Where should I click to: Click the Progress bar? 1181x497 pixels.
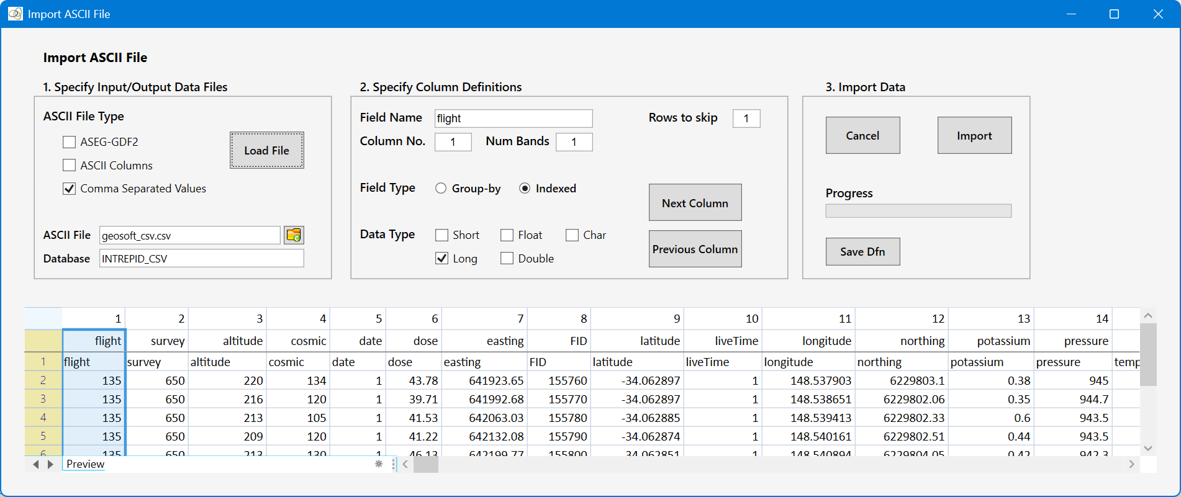point(918,211)
